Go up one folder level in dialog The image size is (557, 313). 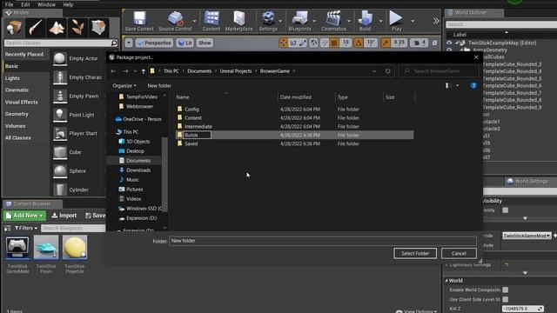(x=143, y=71)
